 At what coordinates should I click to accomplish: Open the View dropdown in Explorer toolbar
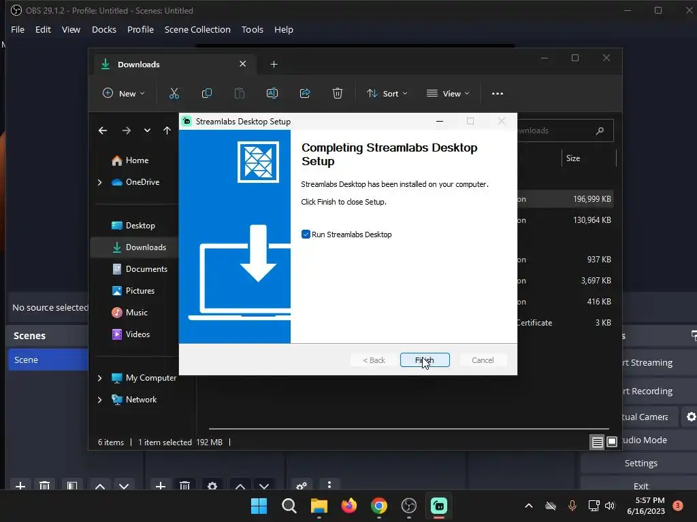(x=448, y=93)
